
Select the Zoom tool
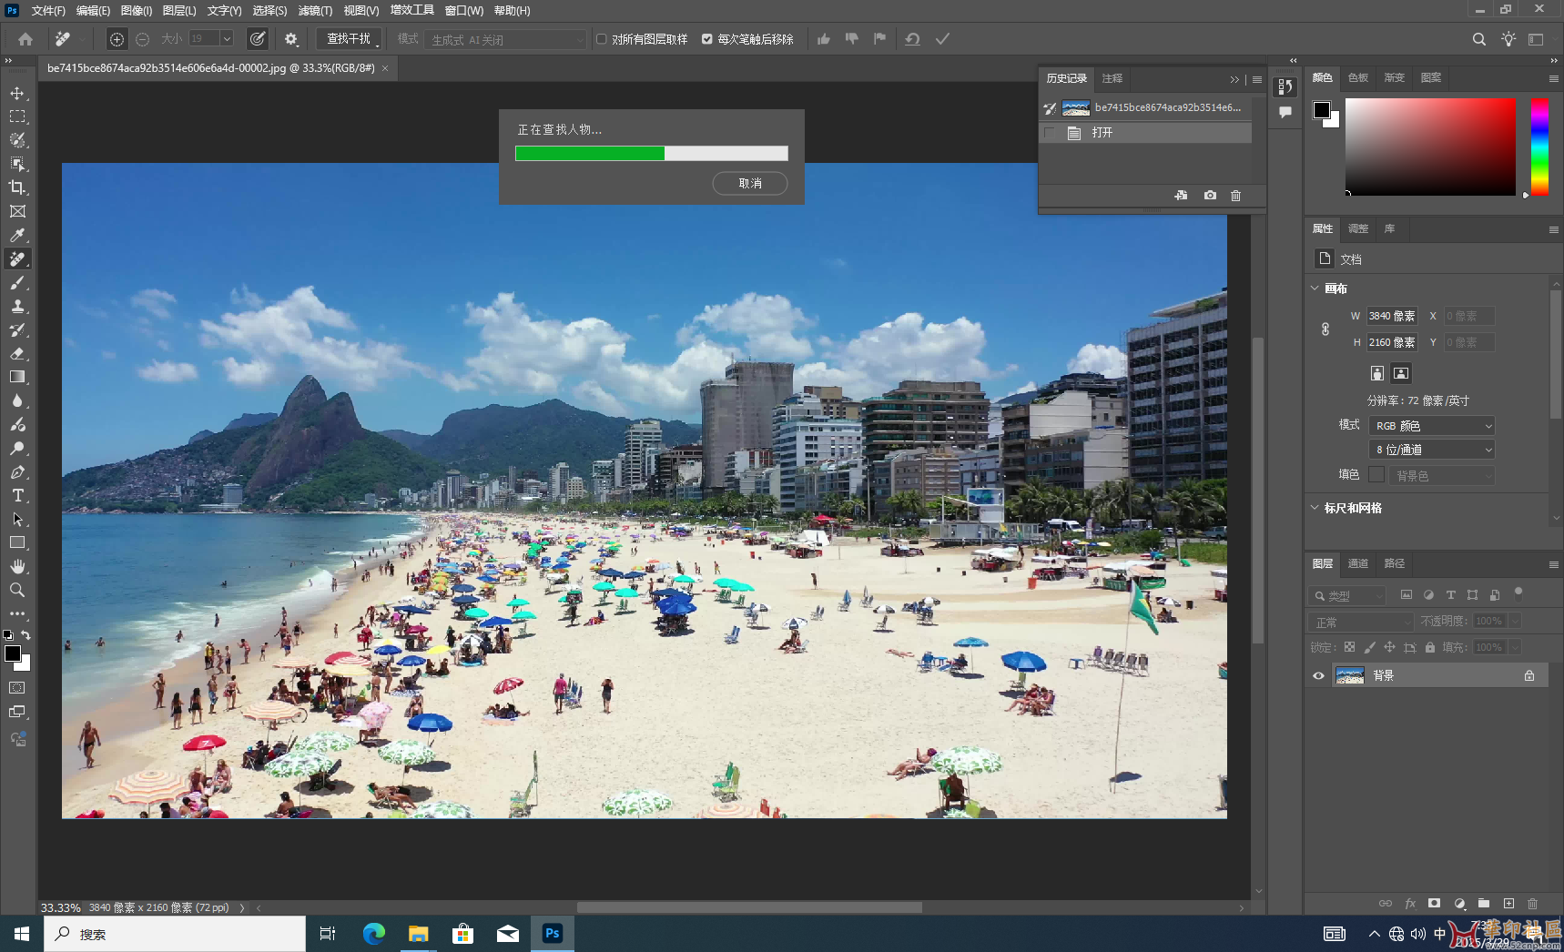coord(17,590)
